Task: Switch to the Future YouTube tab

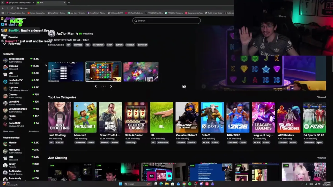Action: [20, 3]
